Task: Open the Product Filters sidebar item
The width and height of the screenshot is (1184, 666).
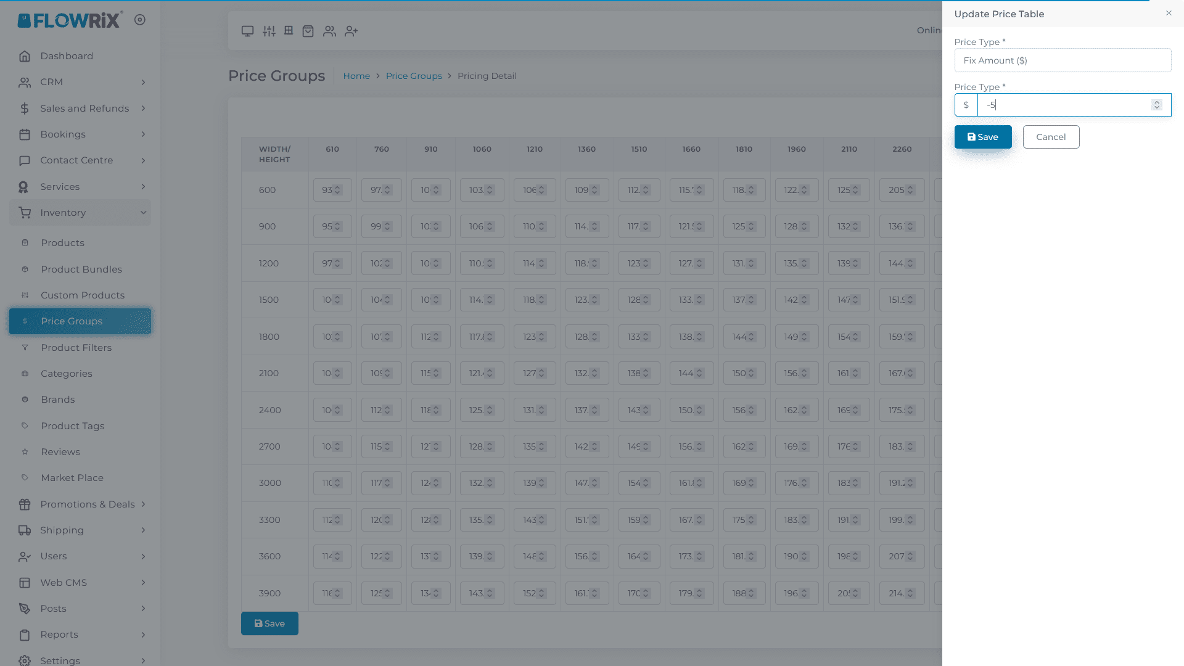Action: pyautogui.click(x=76, y=348)
